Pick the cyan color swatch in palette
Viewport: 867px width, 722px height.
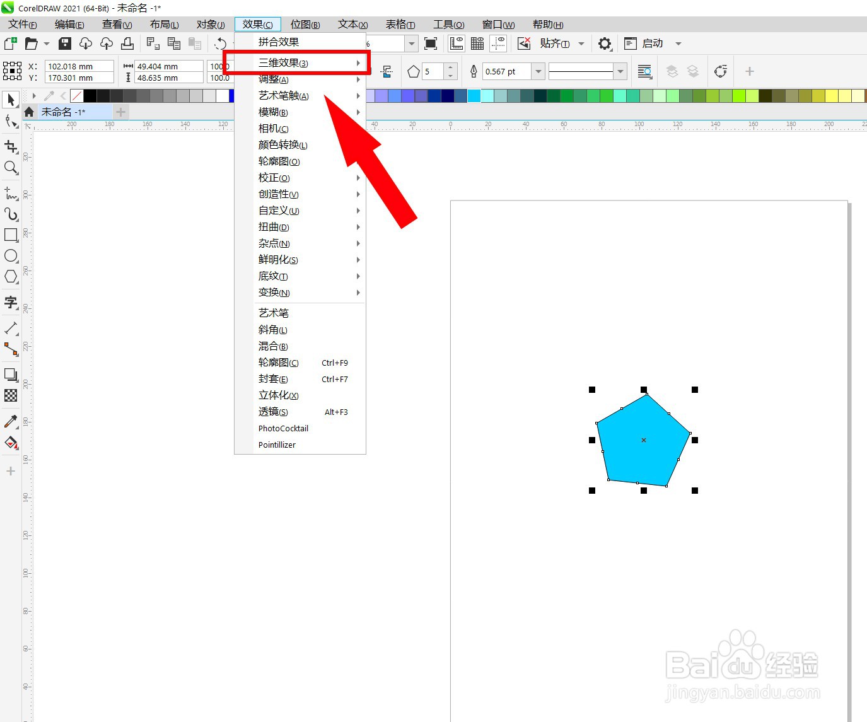click(474, 96)
